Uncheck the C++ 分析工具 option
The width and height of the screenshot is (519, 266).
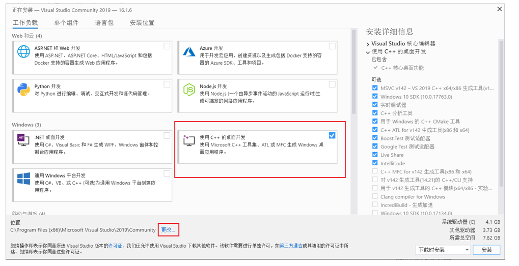375,113
